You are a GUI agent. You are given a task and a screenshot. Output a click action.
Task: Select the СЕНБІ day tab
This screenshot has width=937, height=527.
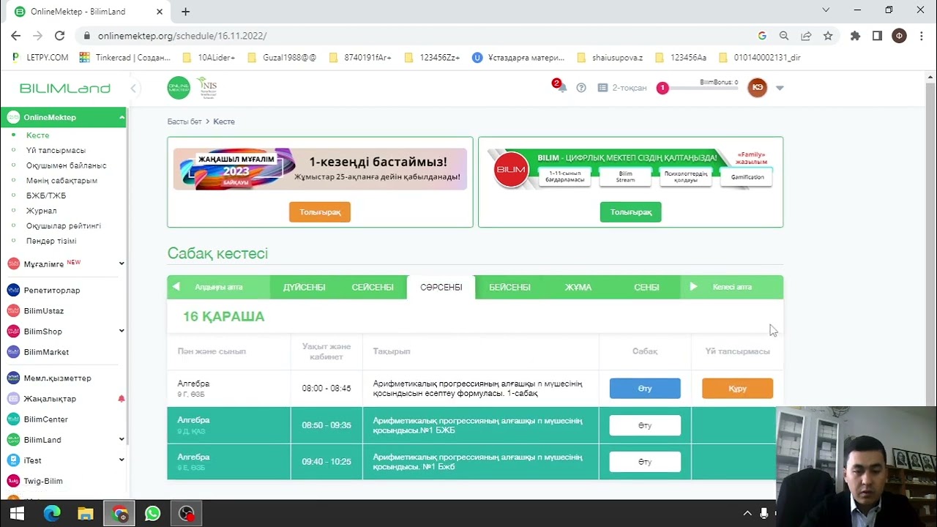click(x=646, y=287)
